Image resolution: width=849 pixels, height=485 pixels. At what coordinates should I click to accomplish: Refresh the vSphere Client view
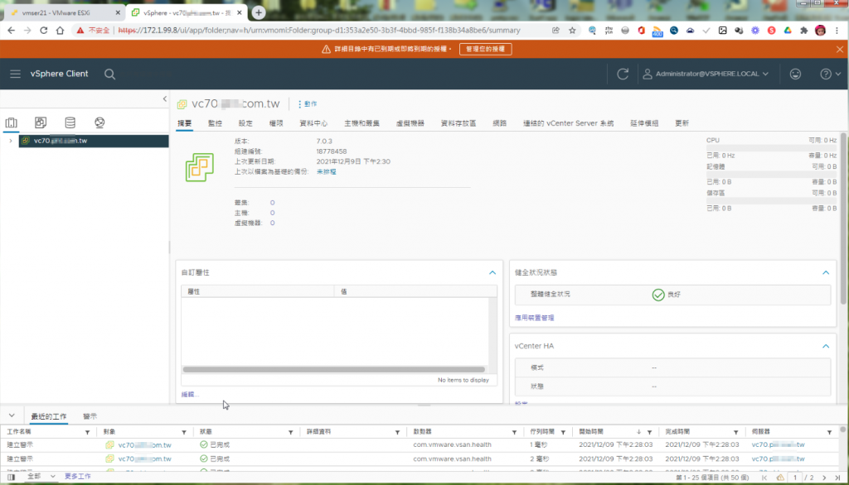(x=623, y=74)
